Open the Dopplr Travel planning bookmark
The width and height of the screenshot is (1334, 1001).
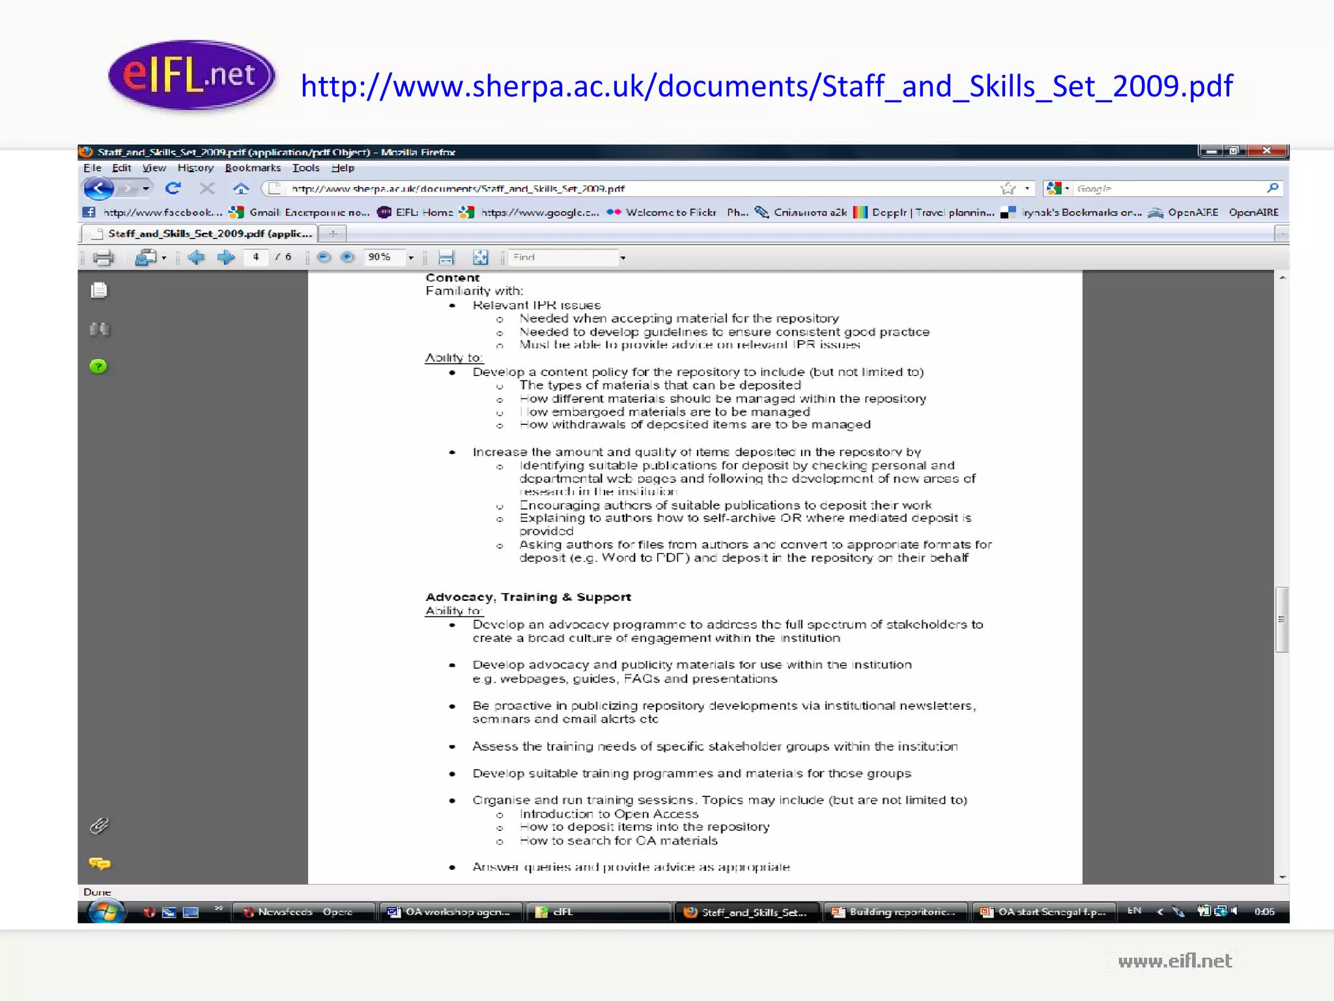coord(924,212)
